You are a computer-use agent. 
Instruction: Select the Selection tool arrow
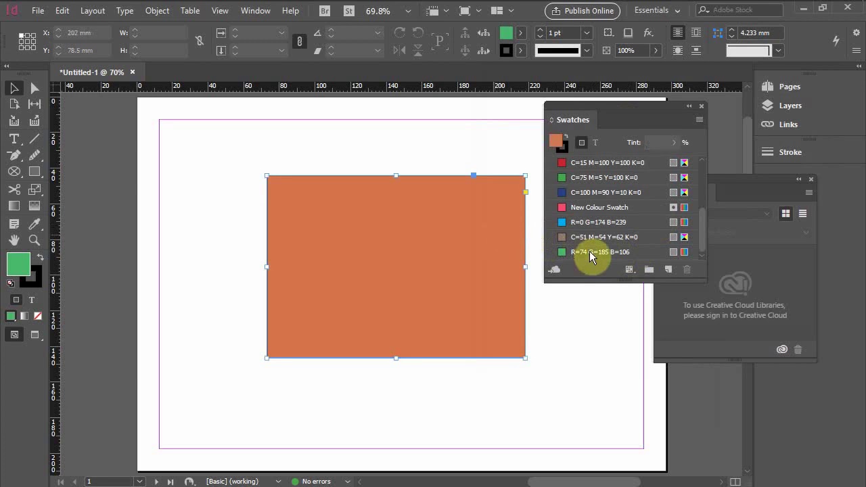point(14,88)
